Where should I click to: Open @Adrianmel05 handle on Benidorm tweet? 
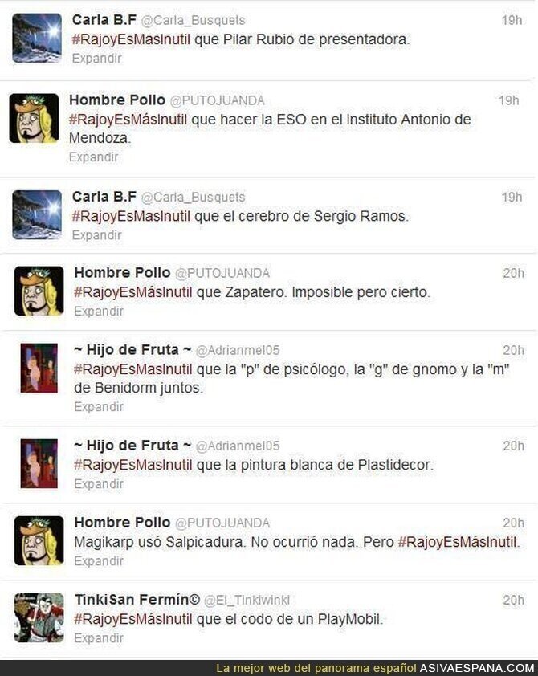(238, 351)
